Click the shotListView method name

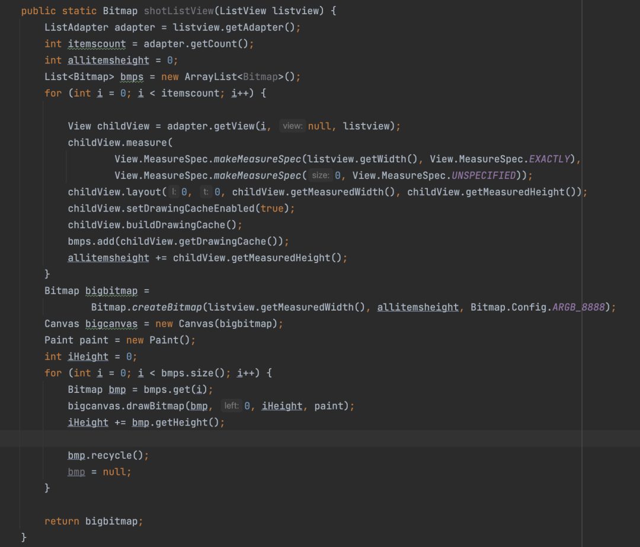click(179, 11)
